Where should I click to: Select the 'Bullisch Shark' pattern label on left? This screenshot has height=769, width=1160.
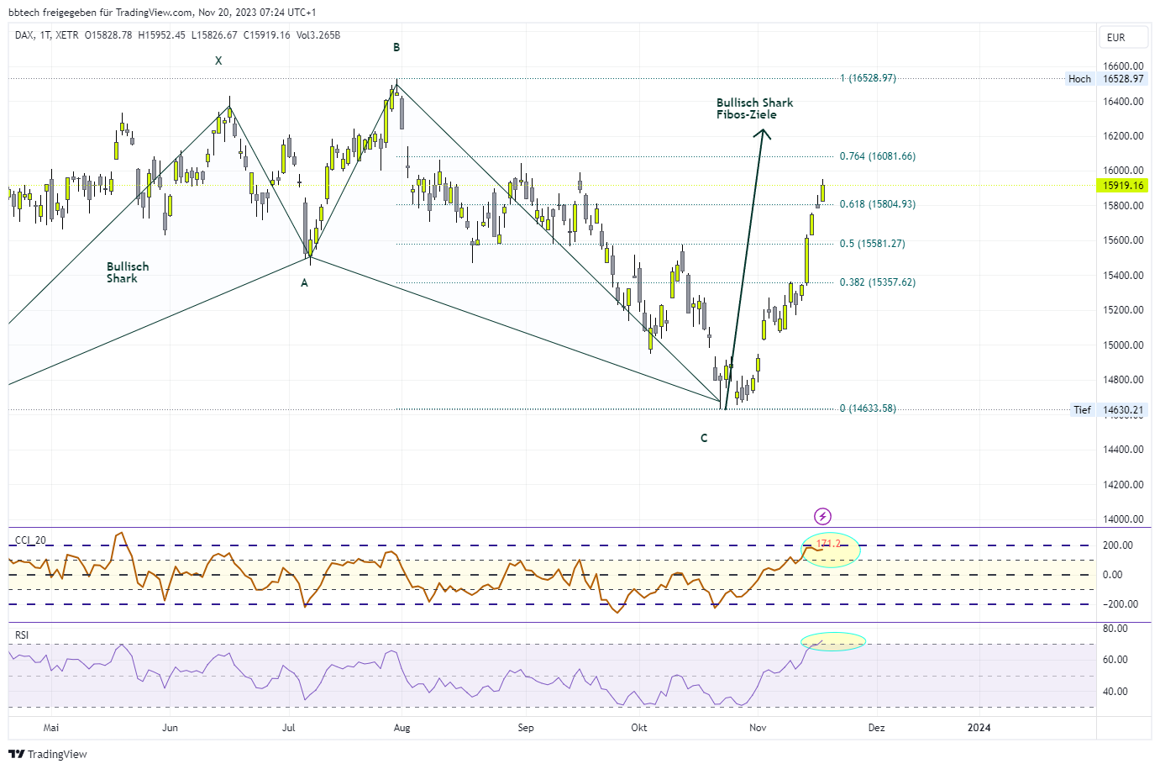pyautogui.click(x=128, y=272)
